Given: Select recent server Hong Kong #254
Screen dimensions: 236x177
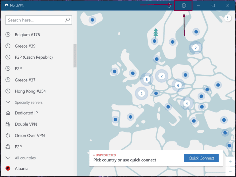Looking at the screenshot, I should pos(30,91).
